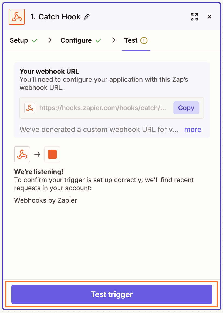The height and width of the screenshot is (313, 223).
Task: Open the Setup tab
Action: [x=19, y=40]
